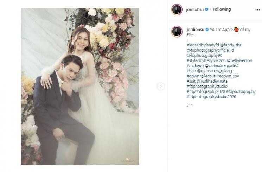262x172 pixels.
Task: Open @fdphotographyofficial.id profile mention
Action: click(210, 50)
